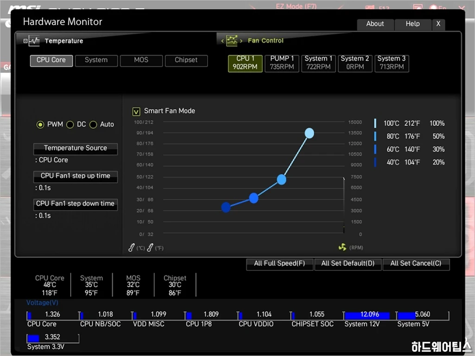The height and width of the screenshot is (356, 475).
Task: Click the CPU 1P8 1.809 voltage bar
Action: (x=211, y=316)
